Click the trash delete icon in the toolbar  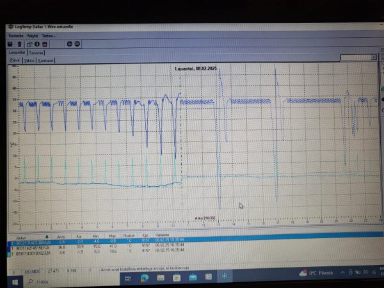coord(20,44)
